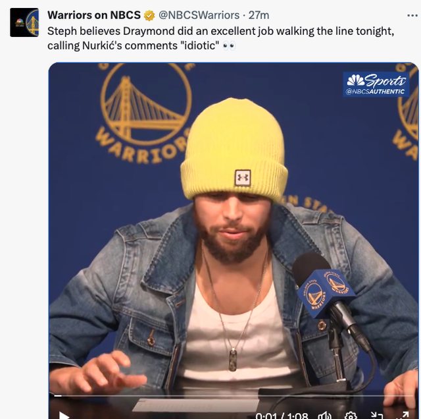Image resolution: width=421 pixels, height=419 pixels.
Task: Click the 27m tweet timestamp
Action: click(x=259, y=15)
